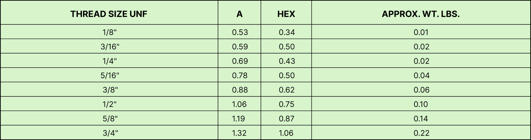Select the 3/4" thread size cell
531x140 pixels.
click(110, 133)
